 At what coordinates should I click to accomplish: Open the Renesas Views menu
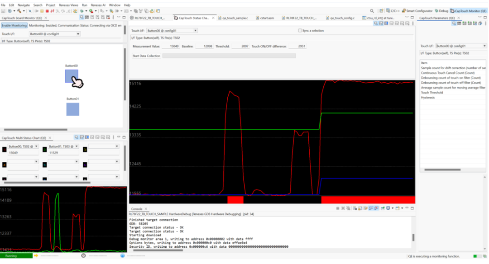tap(68, 5)
